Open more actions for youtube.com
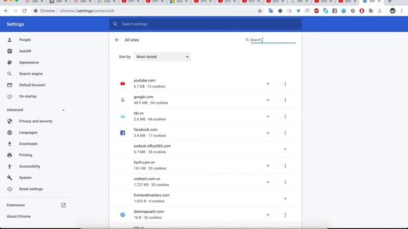The width and height of the screenshot is (408, 229). tap(285, 84)
